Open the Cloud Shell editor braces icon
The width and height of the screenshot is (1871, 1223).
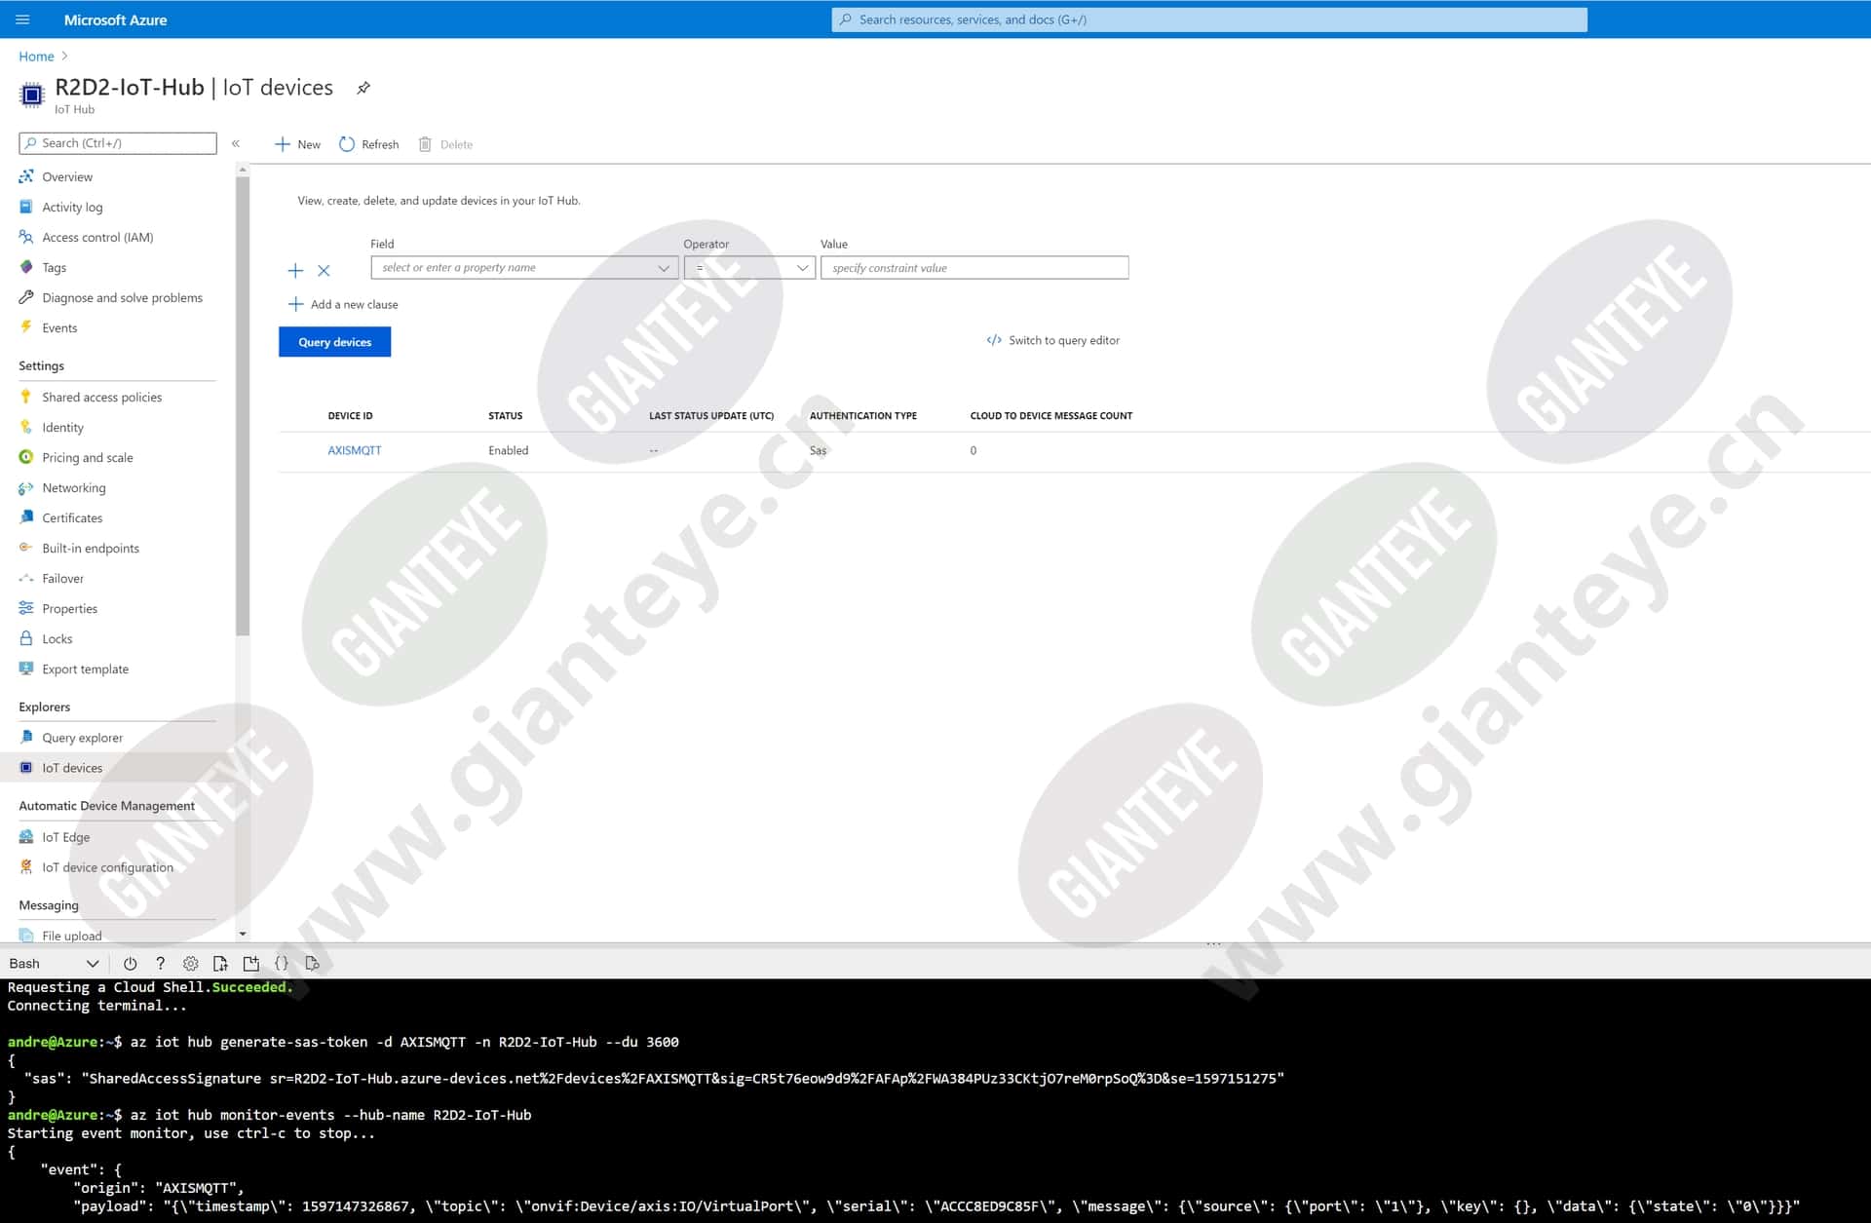(x=282, y=964)
